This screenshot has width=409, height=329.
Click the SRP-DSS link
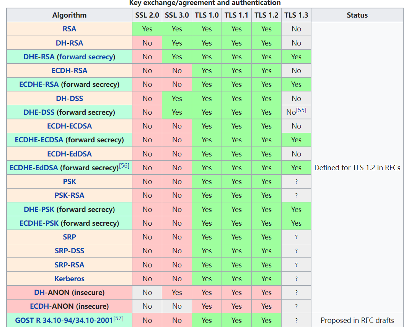69,251
